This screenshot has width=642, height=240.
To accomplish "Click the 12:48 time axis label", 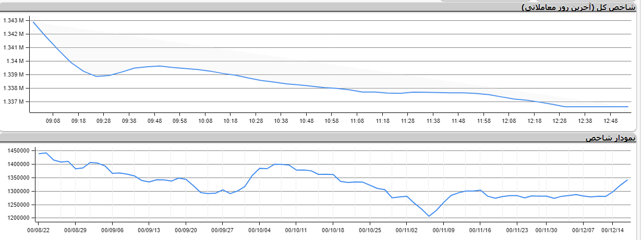I will tap(610, 121).
